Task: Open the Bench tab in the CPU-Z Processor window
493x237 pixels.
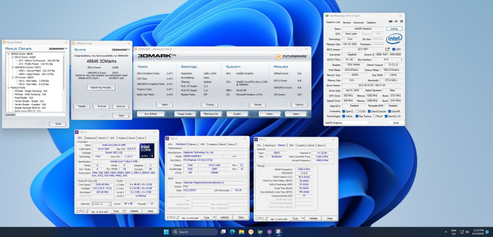Action: click(x=132, y=138)
